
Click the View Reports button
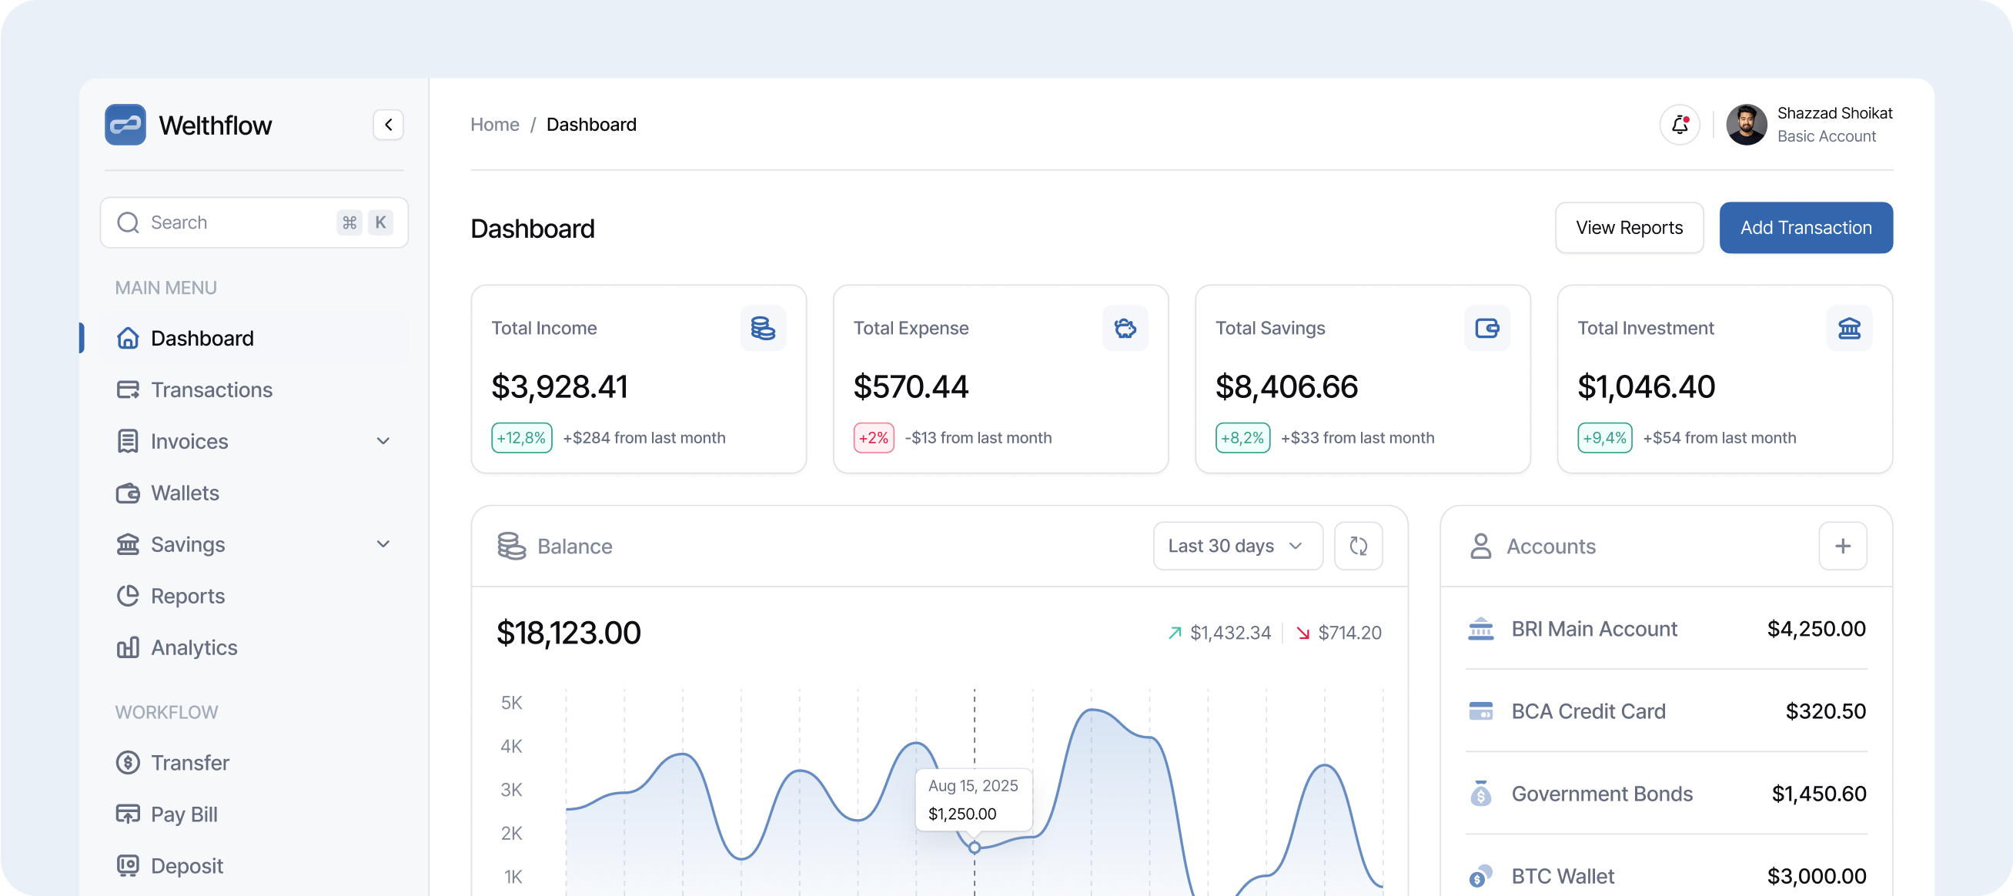coord(1629,228)
